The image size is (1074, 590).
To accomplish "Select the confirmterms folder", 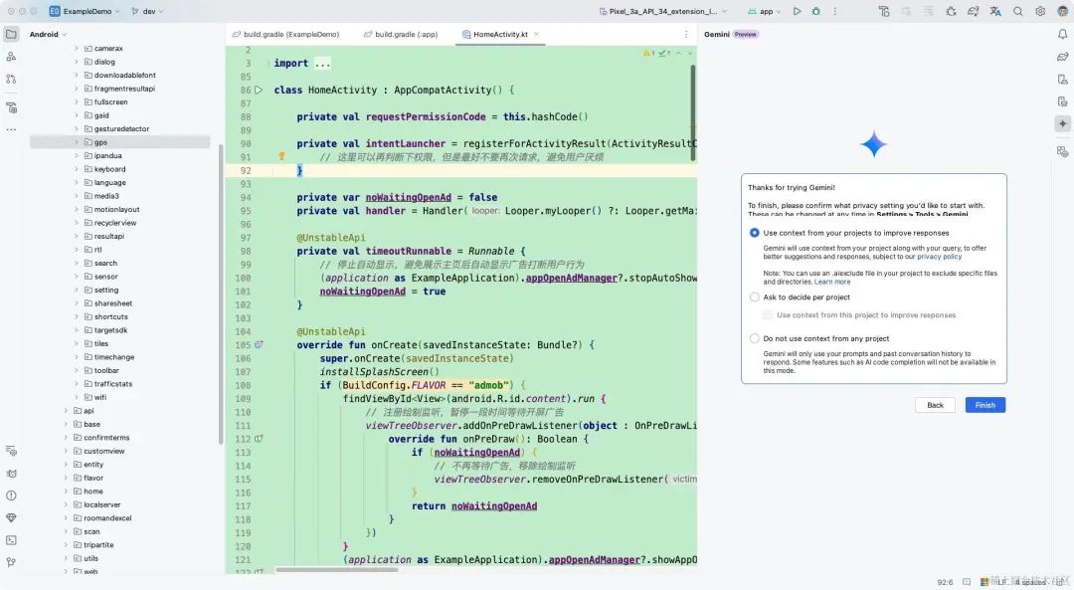I will pos(106,438).
